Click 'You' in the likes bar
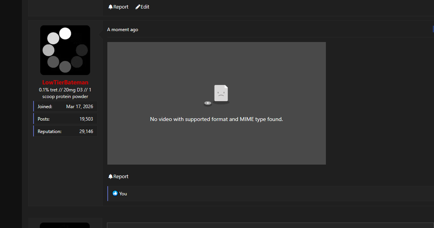Image resolution: width=434 pixels, height=228 pixels. 123,194
